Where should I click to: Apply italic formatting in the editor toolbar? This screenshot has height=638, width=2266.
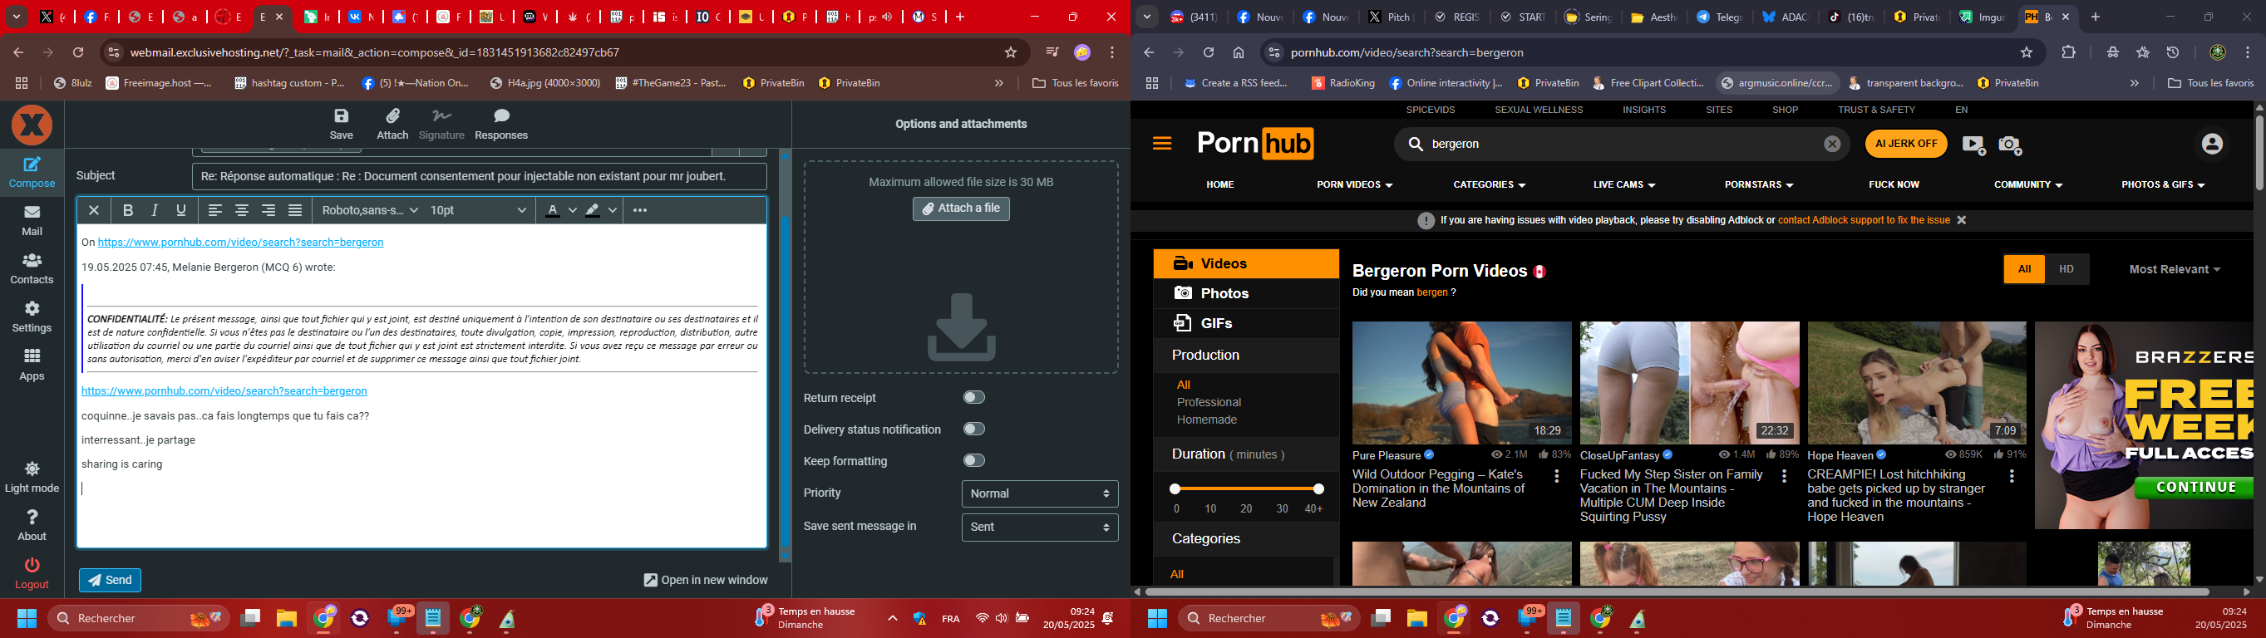click(x=155, y=210)
